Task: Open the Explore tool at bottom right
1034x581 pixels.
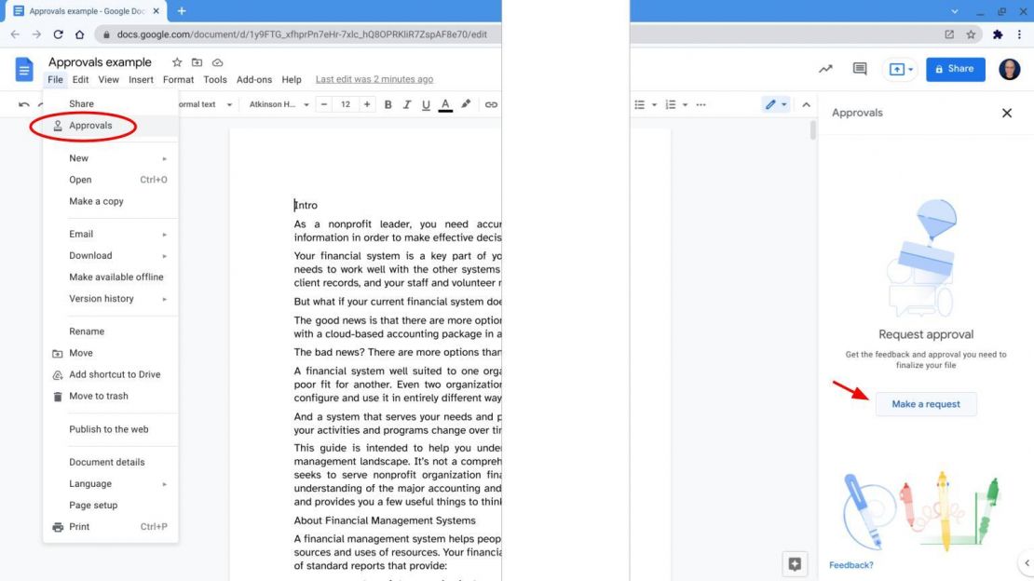Action: pos(795,563)
